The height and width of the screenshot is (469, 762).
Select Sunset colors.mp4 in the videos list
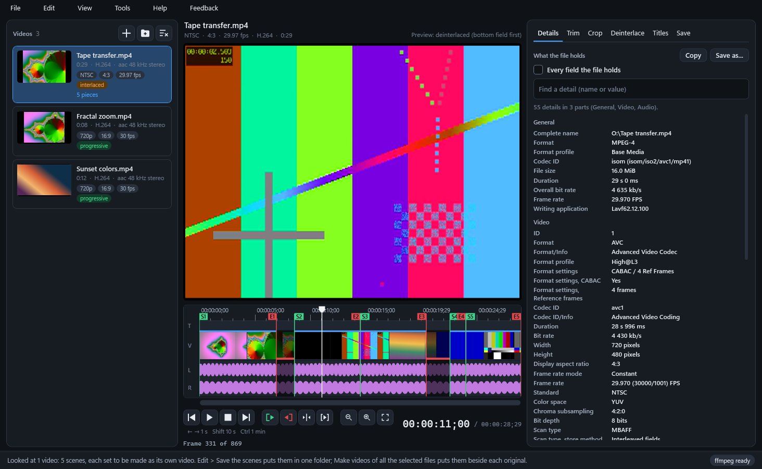(92, 184)
